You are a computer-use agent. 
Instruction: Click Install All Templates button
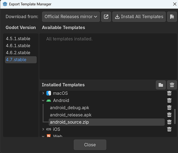coord(139,17)
